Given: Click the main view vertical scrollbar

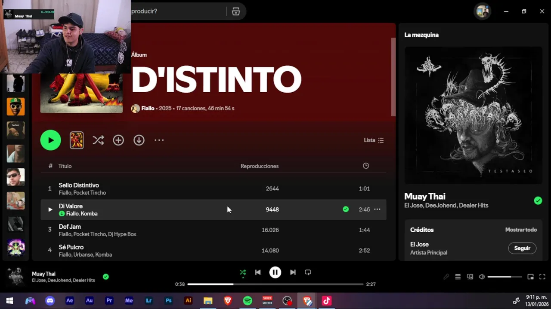Looking at the screenshot, I should pyautogui.click(x=393, y=76).
